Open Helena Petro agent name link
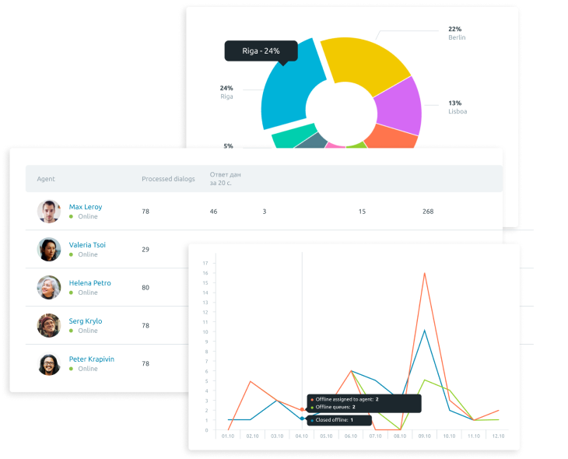The image size is (568, 459). [89, 283]
